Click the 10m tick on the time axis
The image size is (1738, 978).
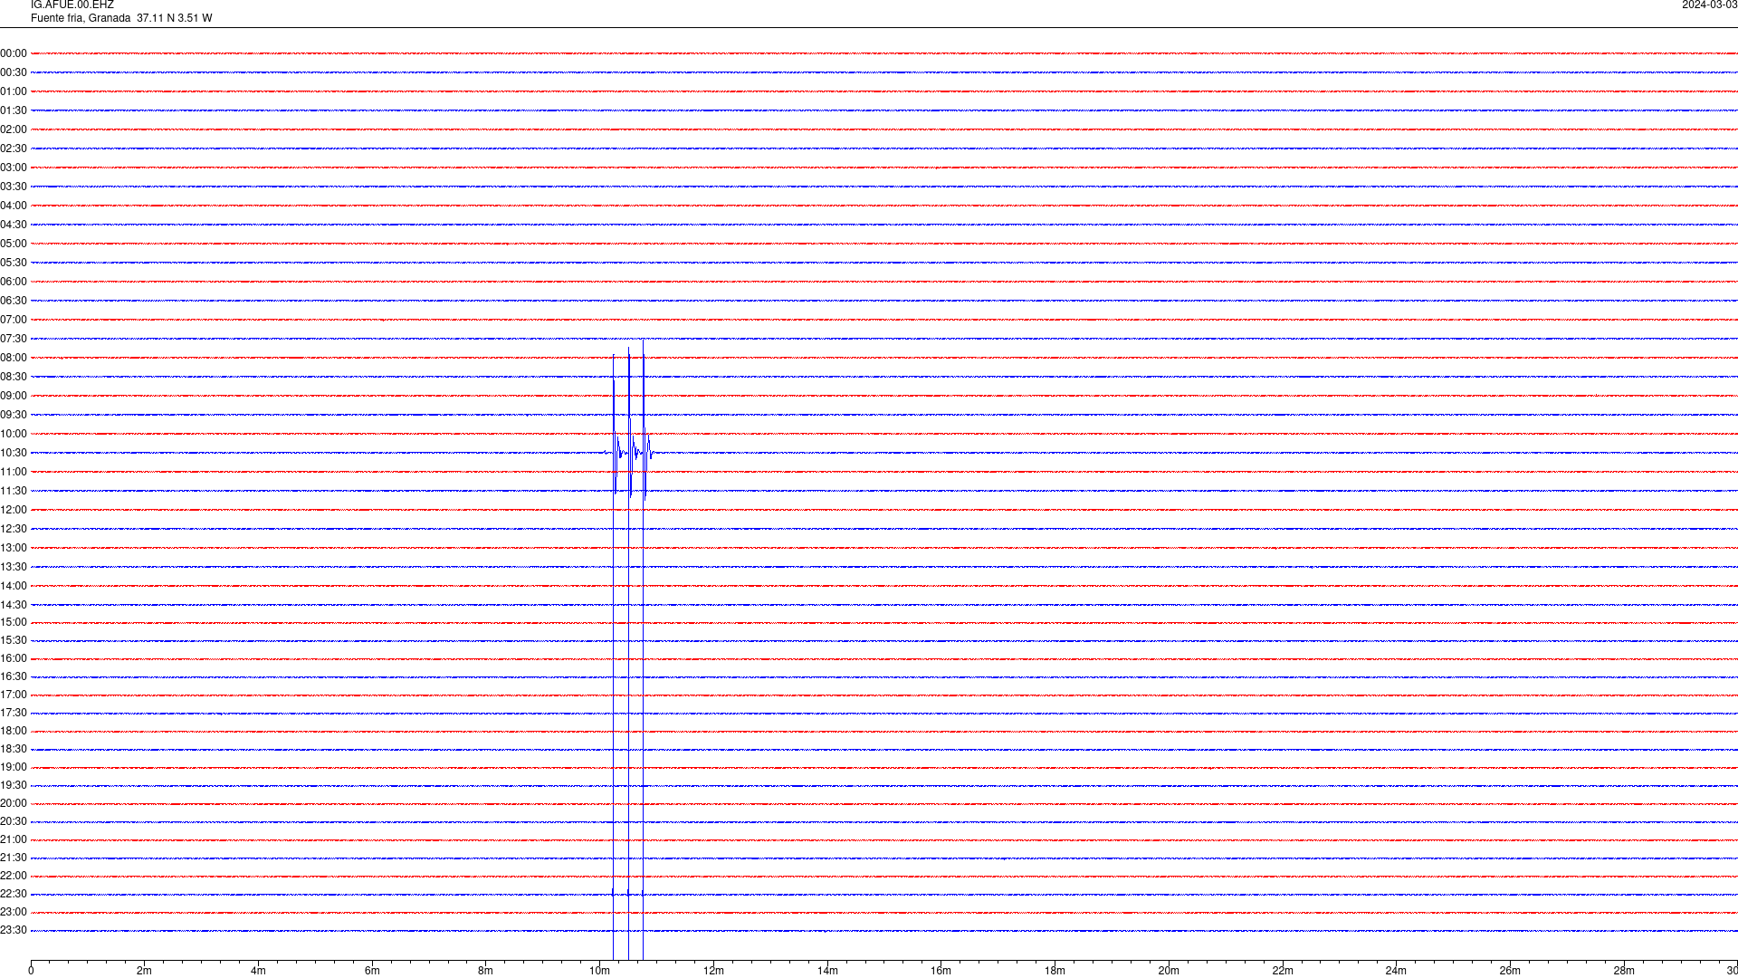point(599,971)
